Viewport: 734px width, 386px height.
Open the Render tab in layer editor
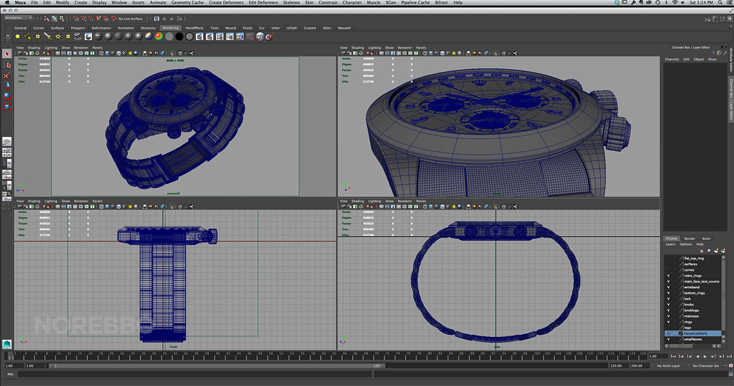coord(689,239)
